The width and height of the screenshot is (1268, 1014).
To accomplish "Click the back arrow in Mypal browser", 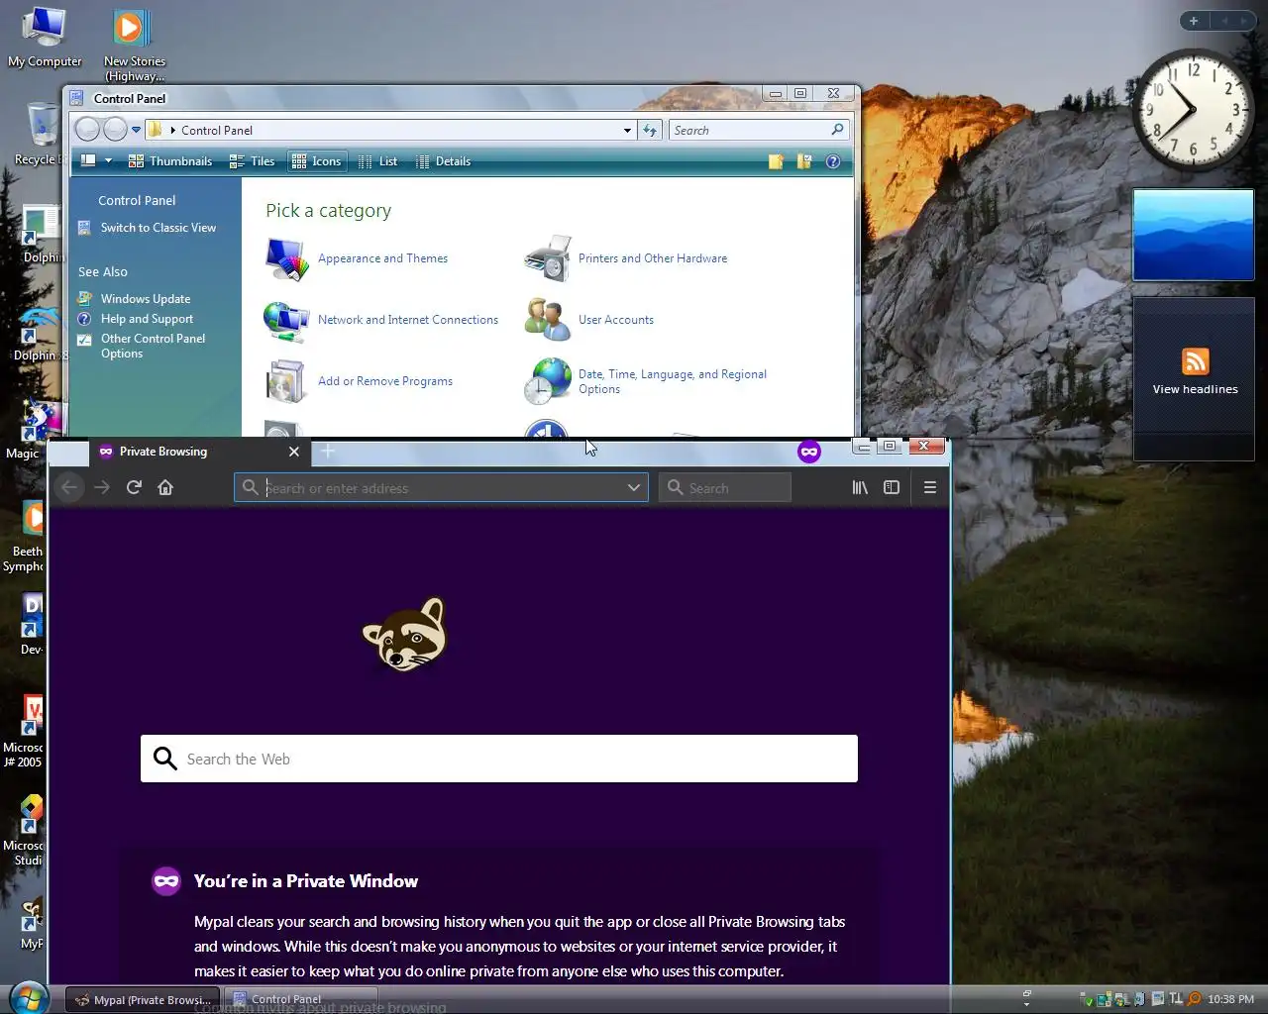I will 69,487.
